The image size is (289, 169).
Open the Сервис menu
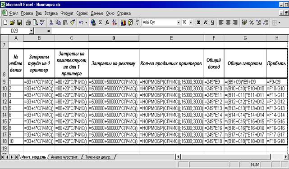[82, 13]
